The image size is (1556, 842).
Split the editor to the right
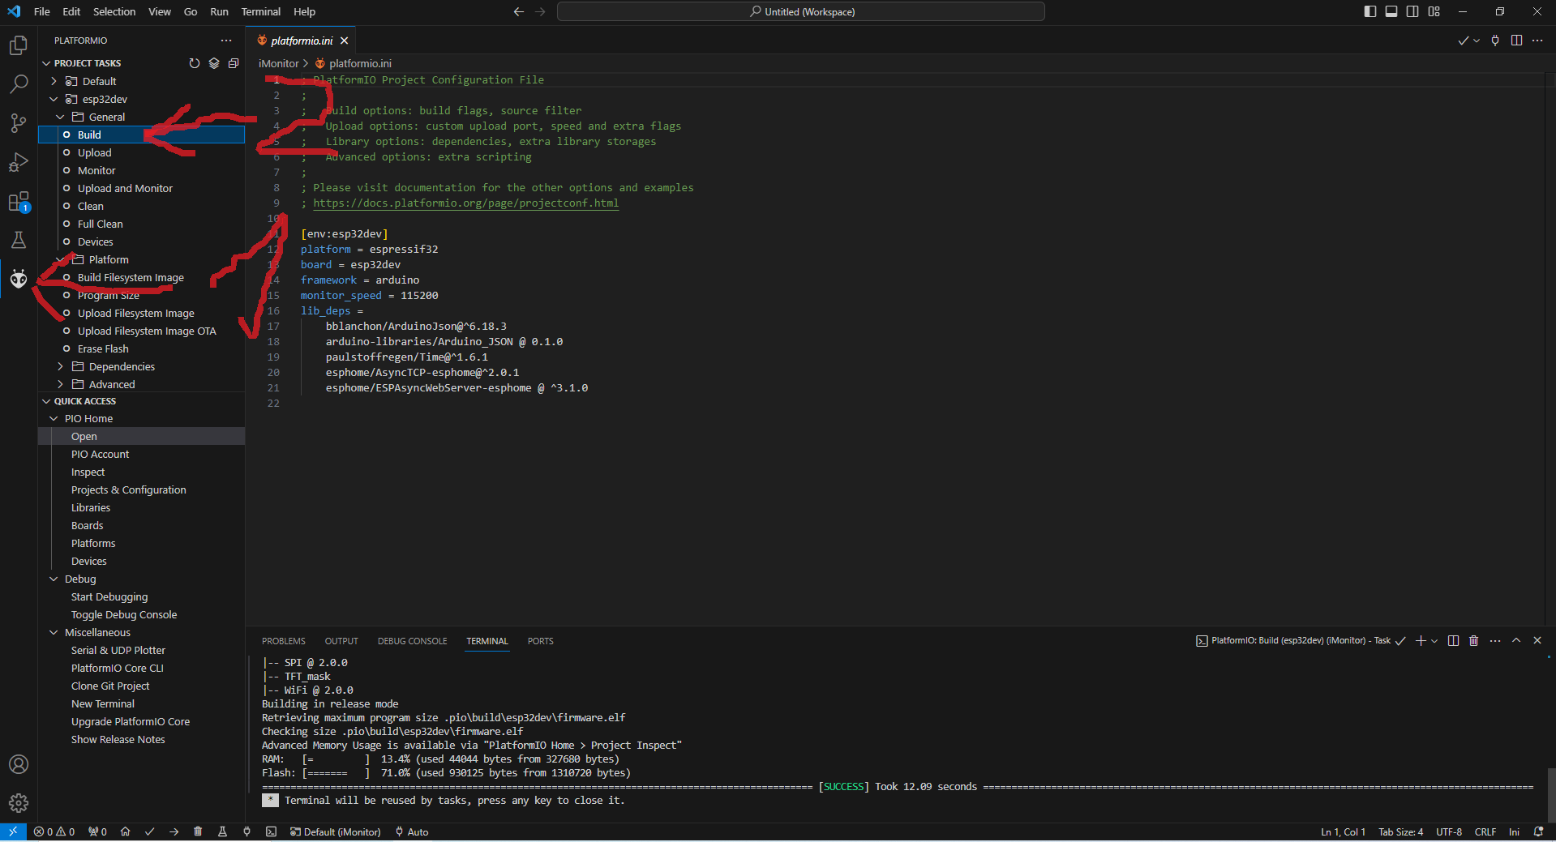(x=1516, y=41)
